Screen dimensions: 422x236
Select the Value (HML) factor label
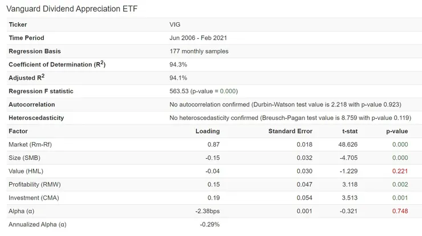(26, 171)
